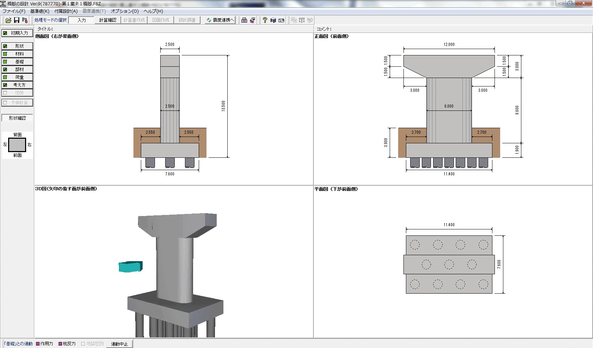This screenshot has height=348, width=593.
Task: Open the ファイル(F) menu
Action: coord(14,11)
